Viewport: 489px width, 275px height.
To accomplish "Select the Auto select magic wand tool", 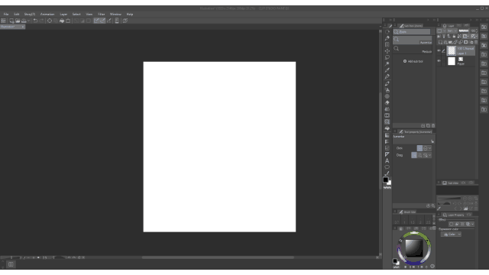I will pyautogui.click(x=387, y=63).
